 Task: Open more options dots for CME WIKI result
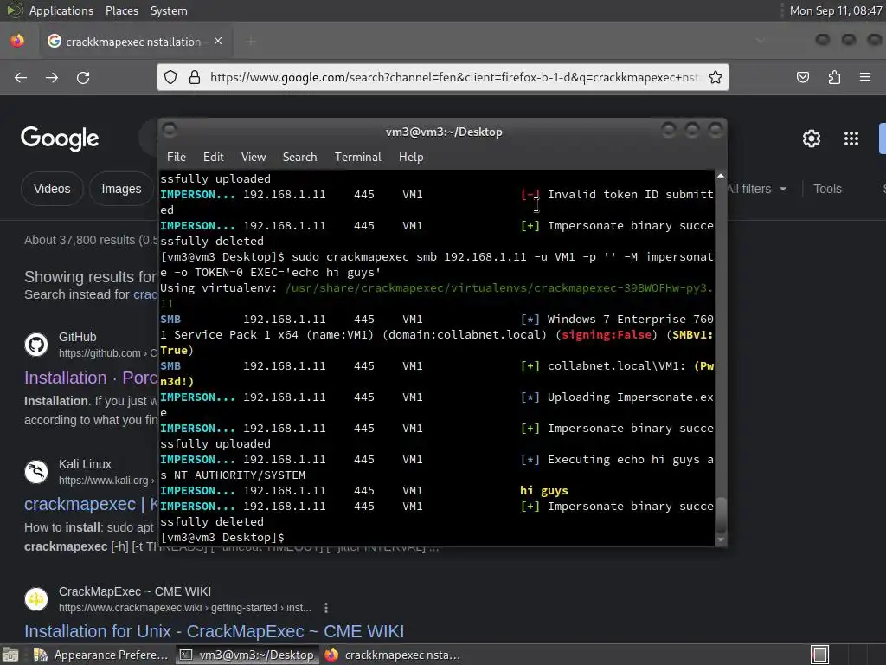326,608
